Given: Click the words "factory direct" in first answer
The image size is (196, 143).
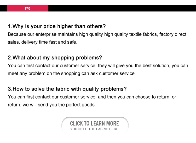Looking at the screenshot, I should (x=173, y=34).
